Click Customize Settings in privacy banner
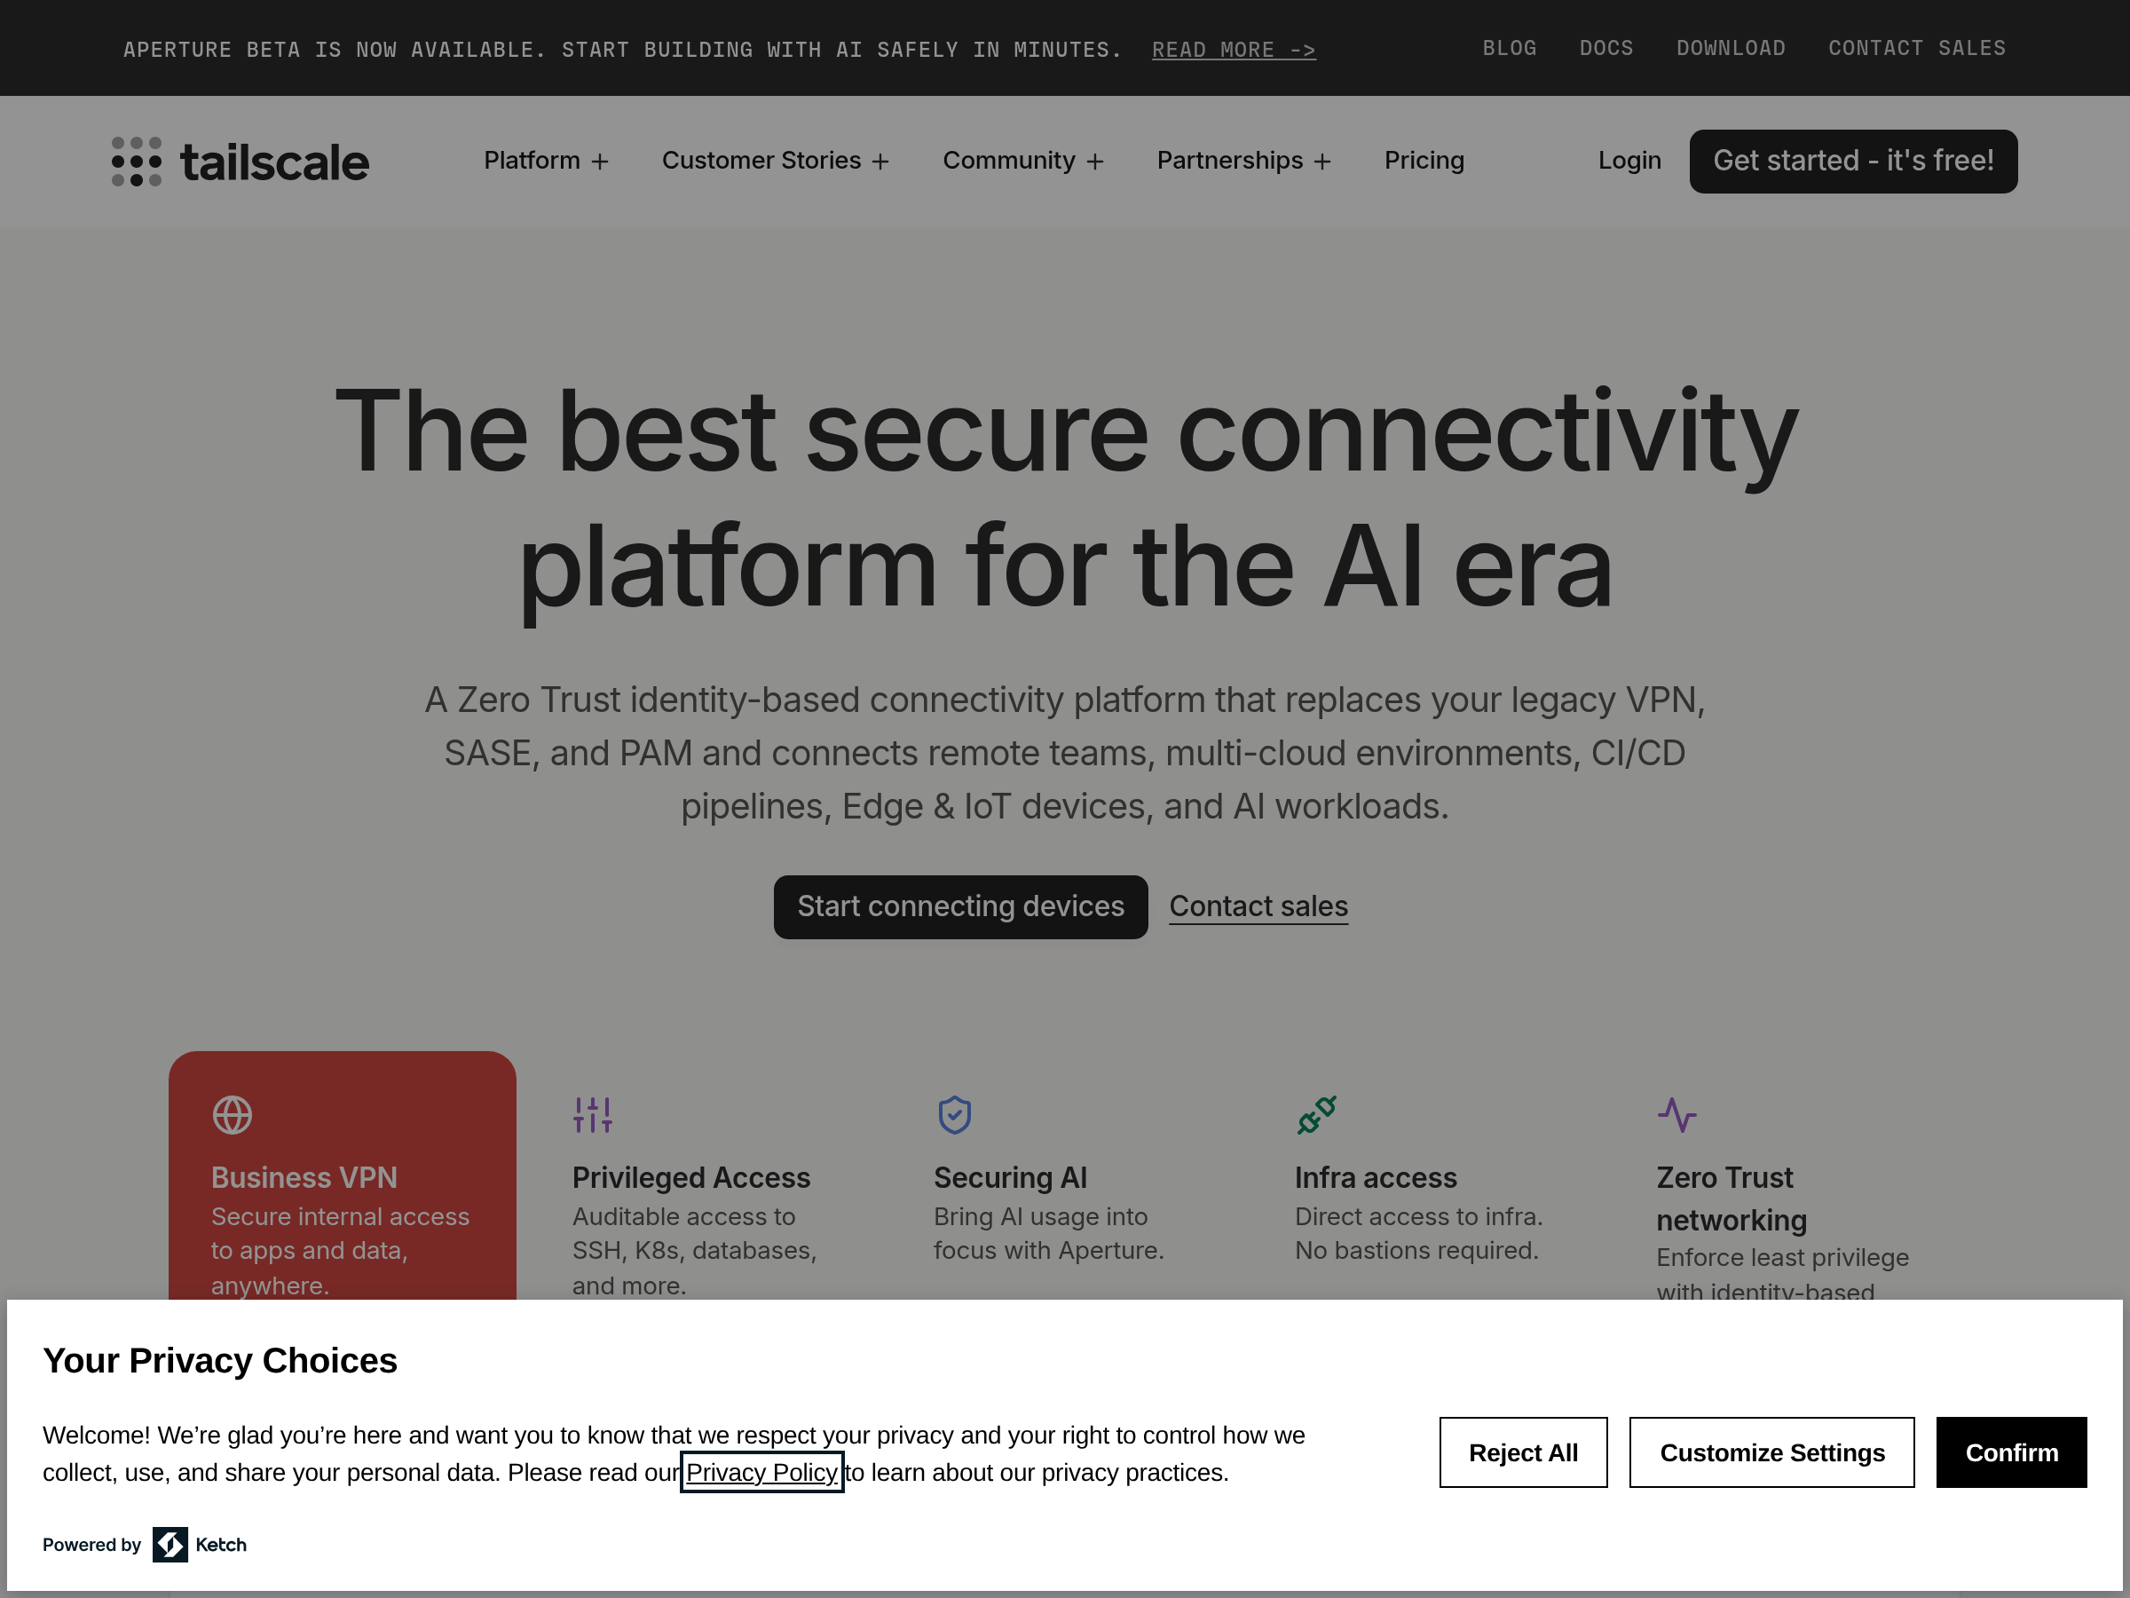The width and height of the screenshot is (2130, 1598). 1771,1452
